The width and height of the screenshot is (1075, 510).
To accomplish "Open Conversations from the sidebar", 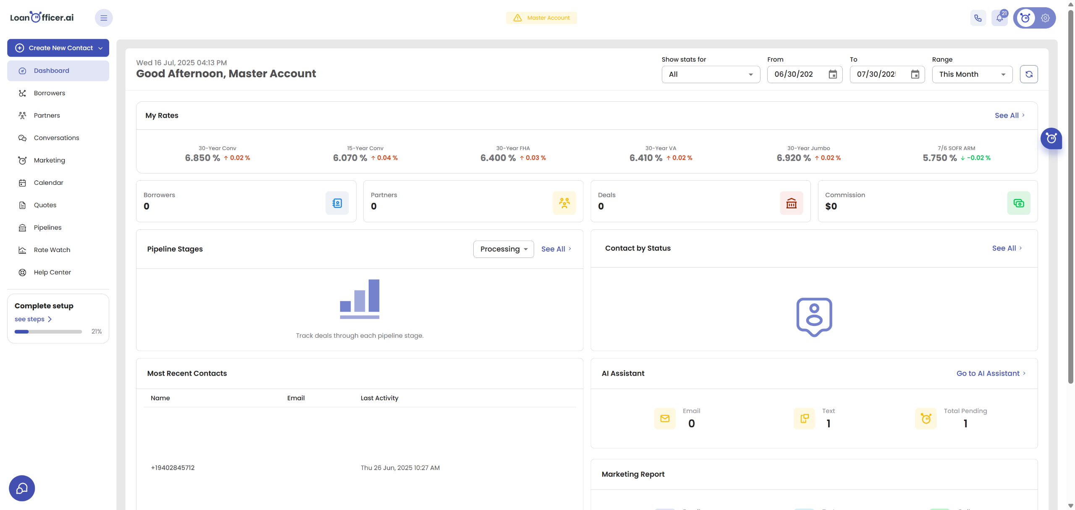I will pos(56,138).
